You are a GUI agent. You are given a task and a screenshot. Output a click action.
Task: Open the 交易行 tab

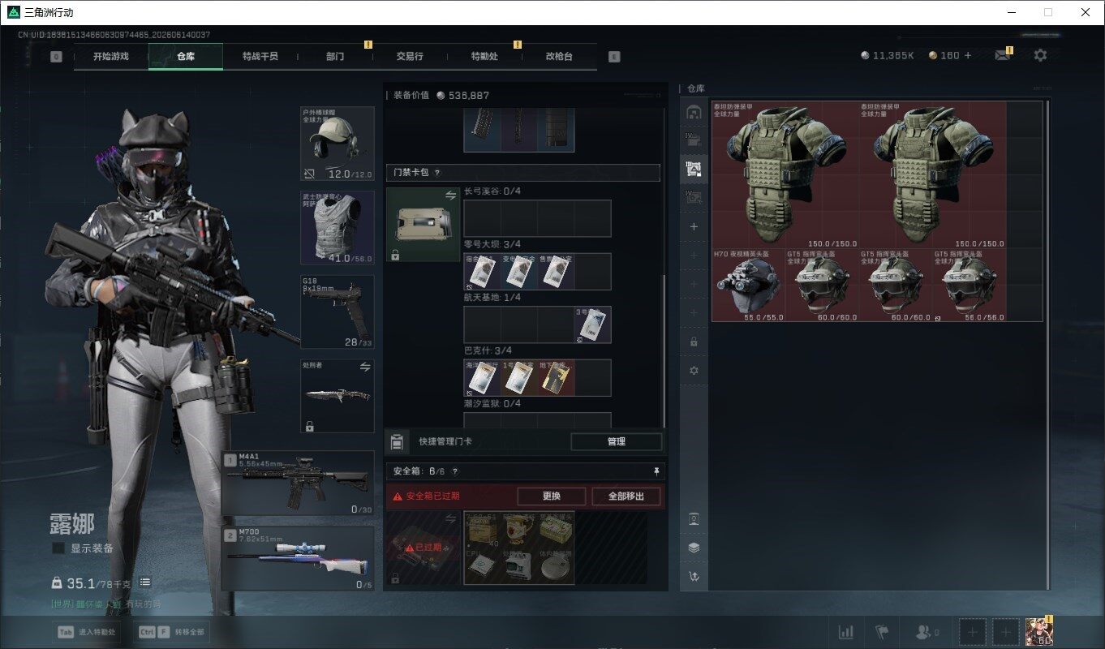point(410,57)
